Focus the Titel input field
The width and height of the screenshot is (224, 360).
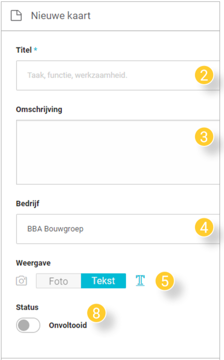[x=118, y=75]
